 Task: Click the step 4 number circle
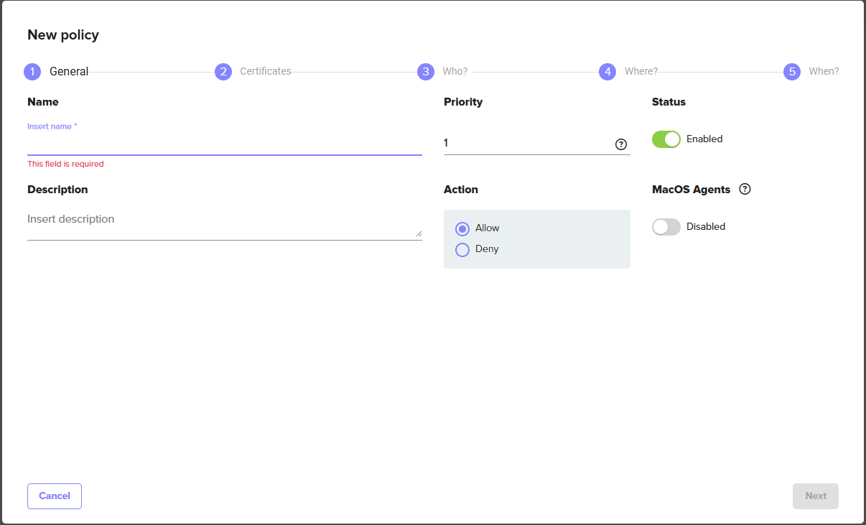(x=607, y=72)
